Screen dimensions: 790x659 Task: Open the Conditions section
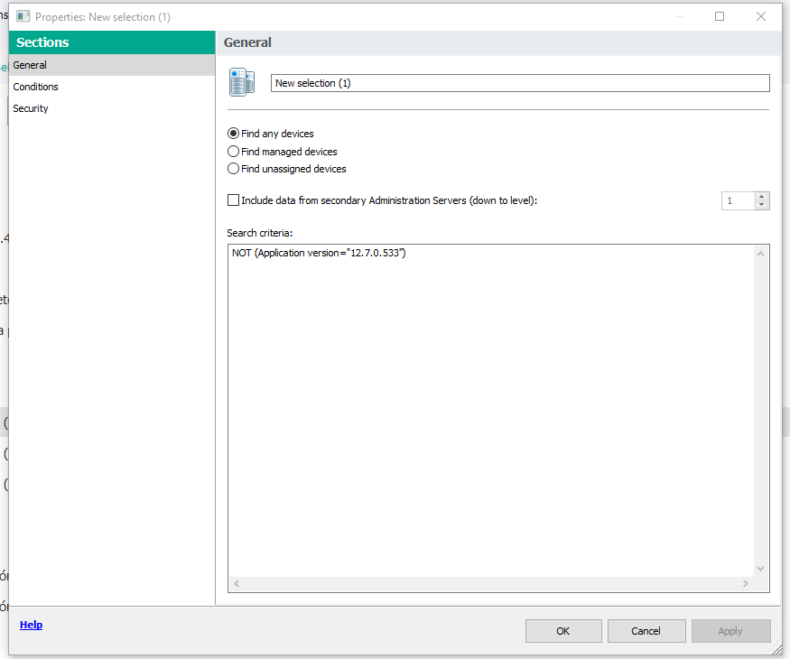tap(111, 87)
